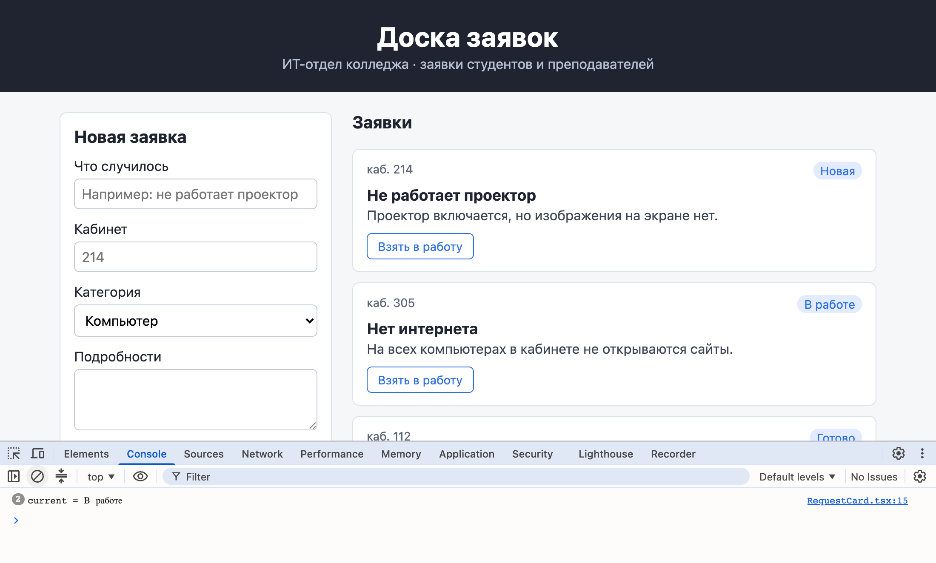
Task: Select the Recorder tab
Action: point(673,454)
